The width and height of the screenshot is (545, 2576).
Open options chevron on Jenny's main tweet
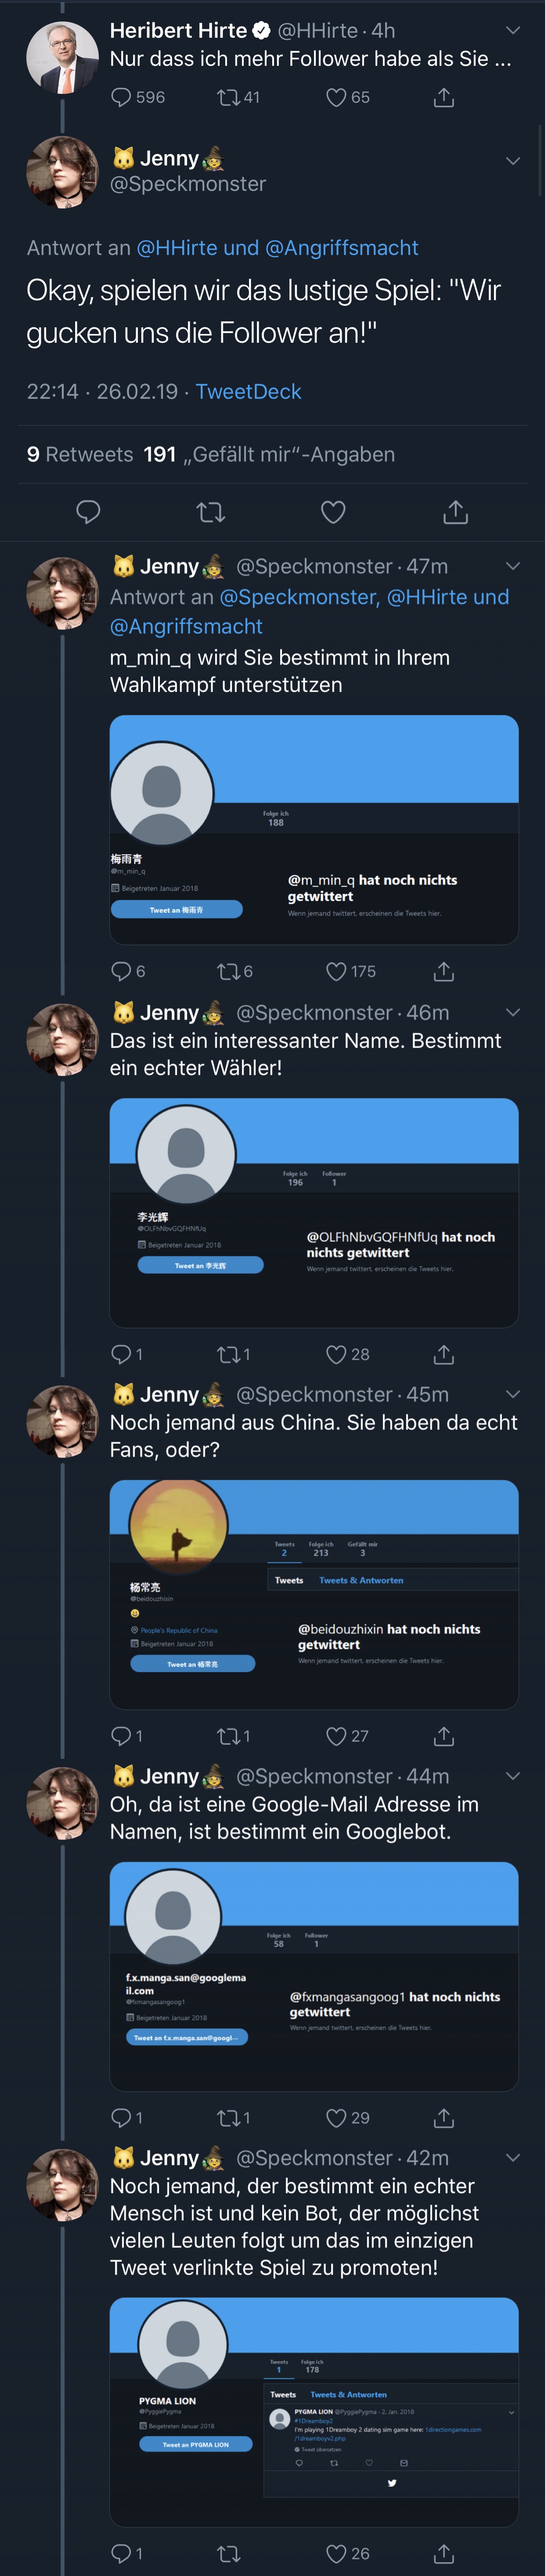point(513,160)
